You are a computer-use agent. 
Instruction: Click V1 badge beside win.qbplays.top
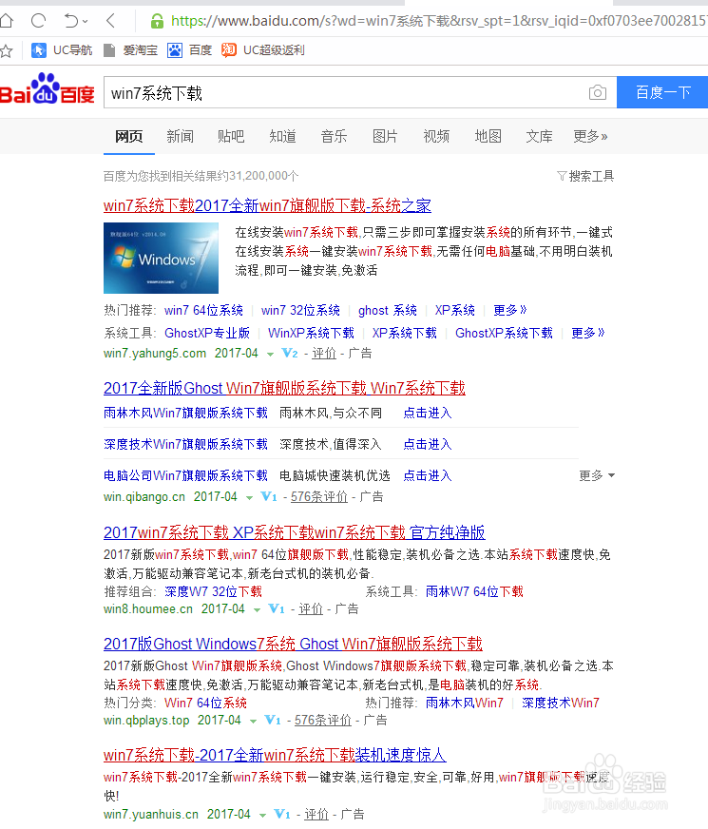(273, 720)
